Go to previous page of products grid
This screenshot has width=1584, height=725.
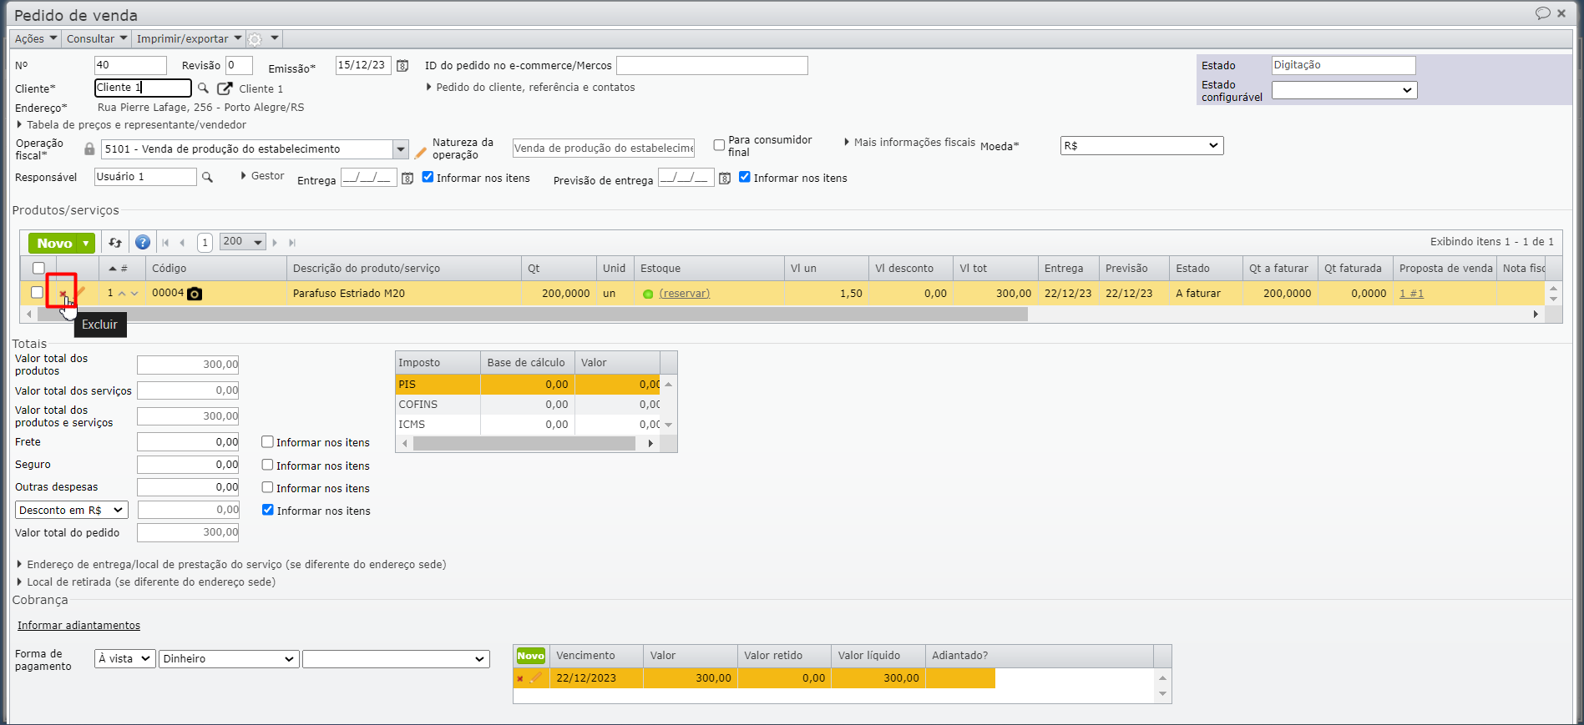(x=182, y=243)
